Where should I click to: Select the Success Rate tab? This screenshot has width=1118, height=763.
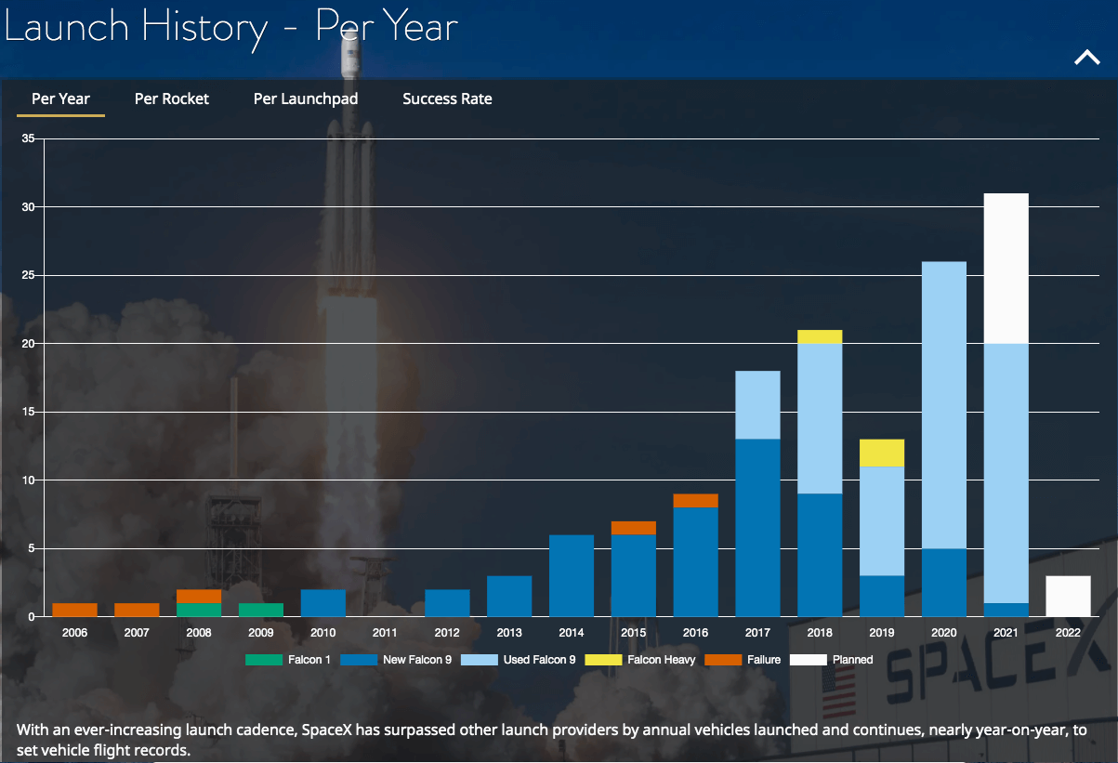[x=447, y=99]
